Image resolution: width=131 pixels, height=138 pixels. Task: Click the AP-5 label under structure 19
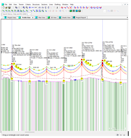click(14, 61)
